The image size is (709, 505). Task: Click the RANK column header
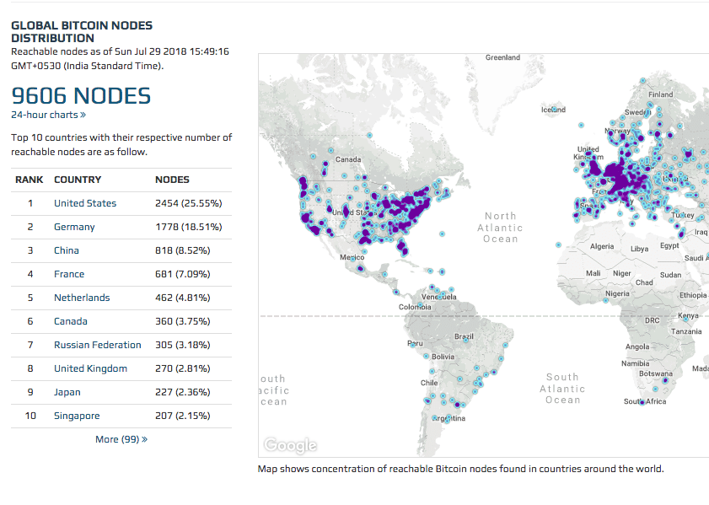pos(29,180)
